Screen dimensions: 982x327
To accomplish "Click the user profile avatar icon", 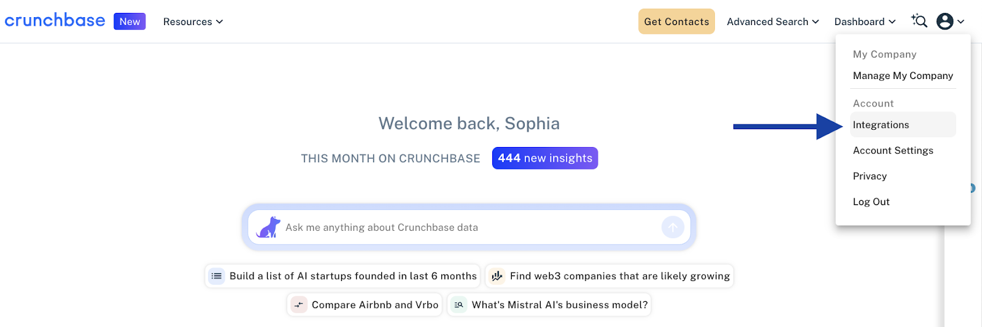I will (945, 21).
